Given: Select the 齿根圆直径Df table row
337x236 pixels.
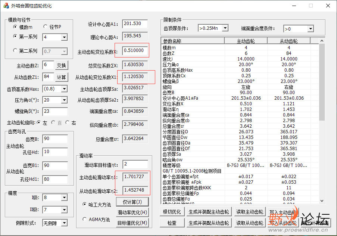Looking at the screenshot, I should (240, 149).
